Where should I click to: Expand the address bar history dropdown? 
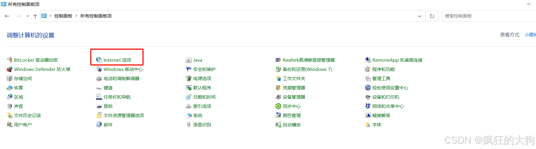click(x=420, y=16)
